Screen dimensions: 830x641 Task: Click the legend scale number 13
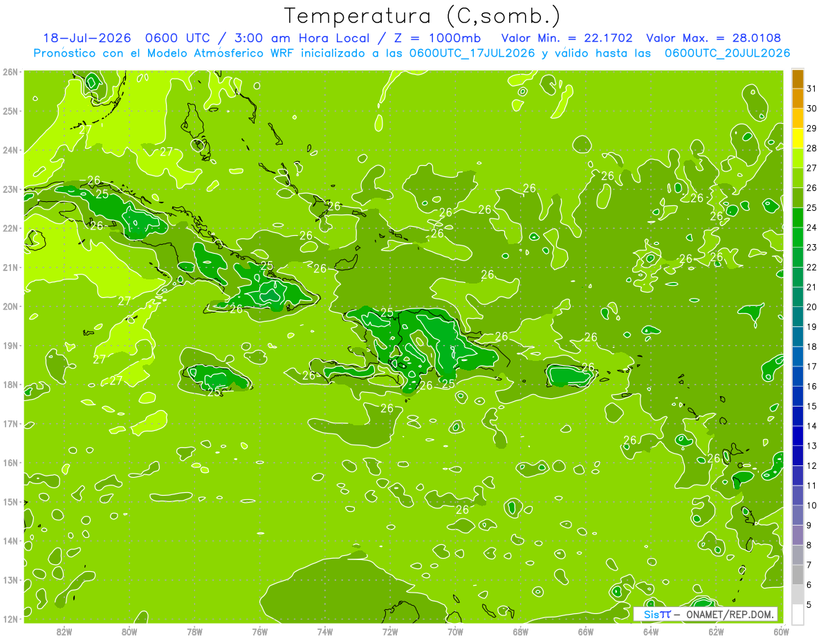[812, 445]
